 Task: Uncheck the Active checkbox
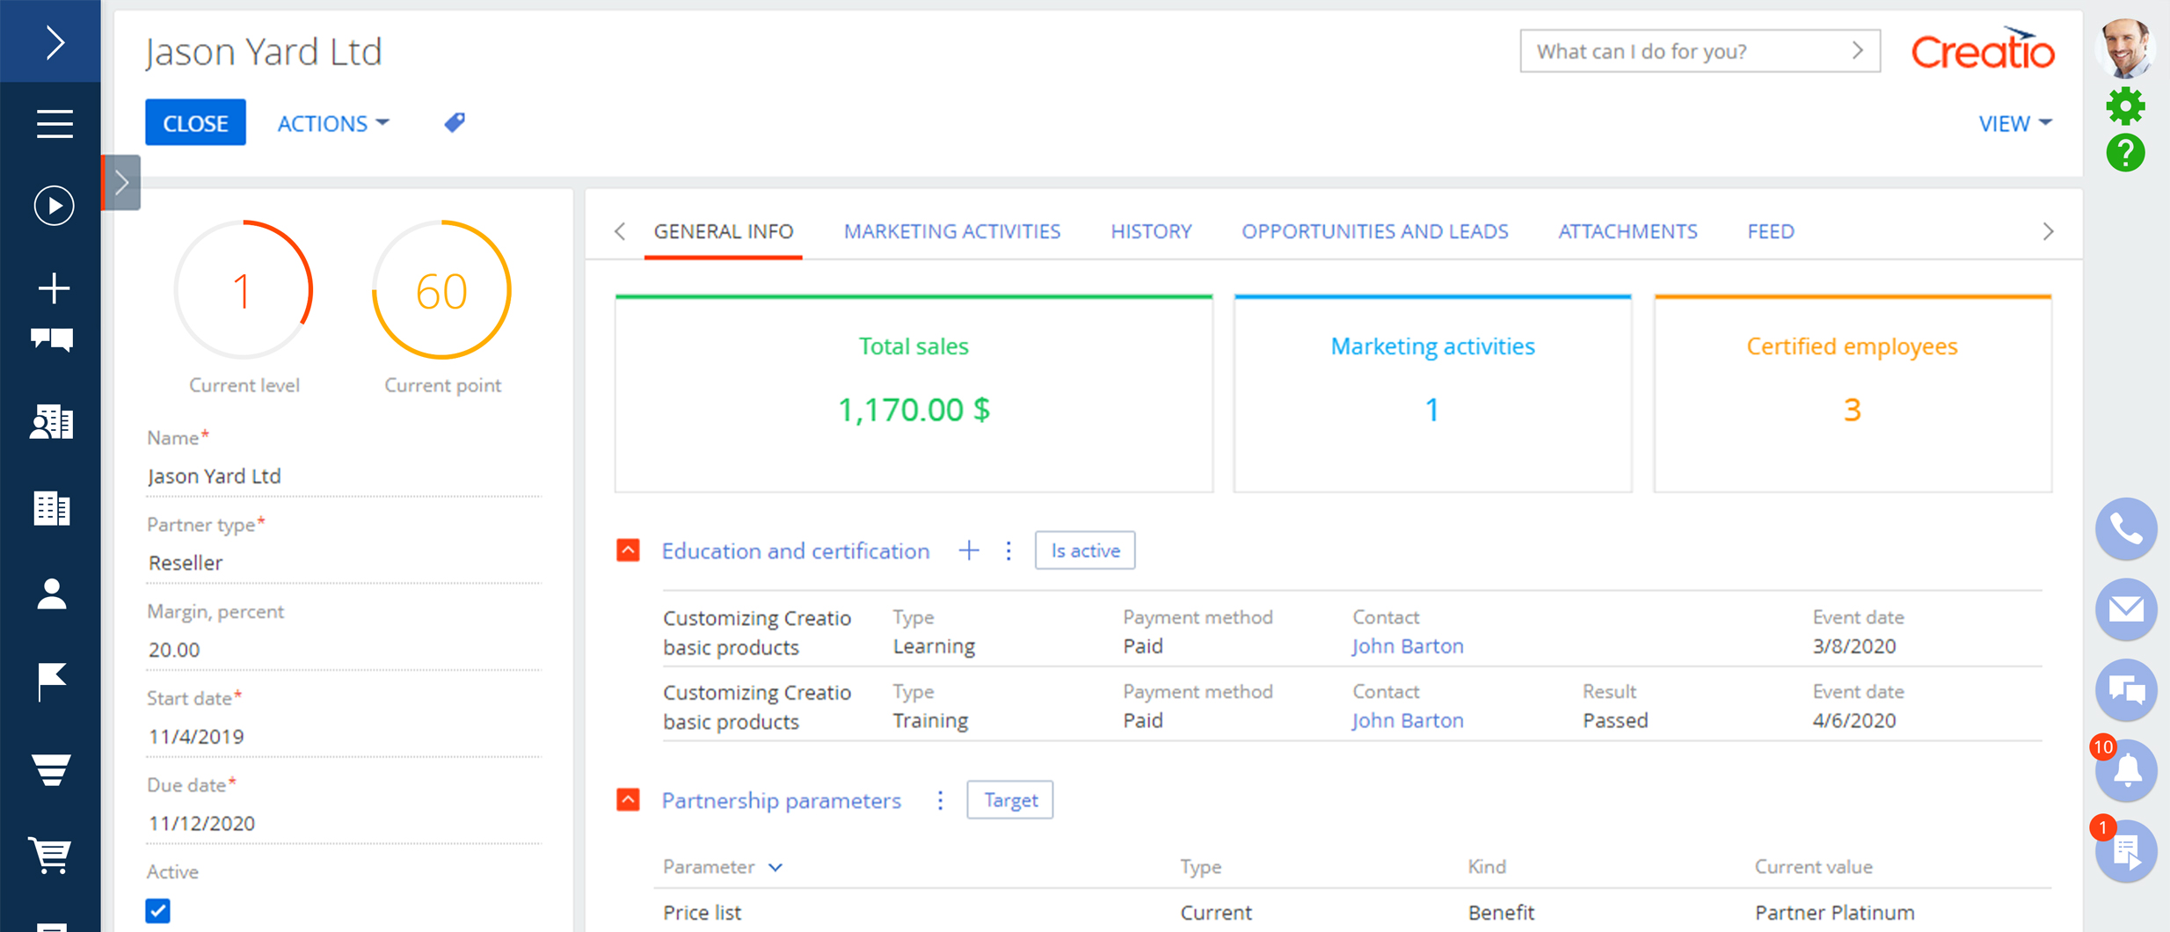coord(158,911)
